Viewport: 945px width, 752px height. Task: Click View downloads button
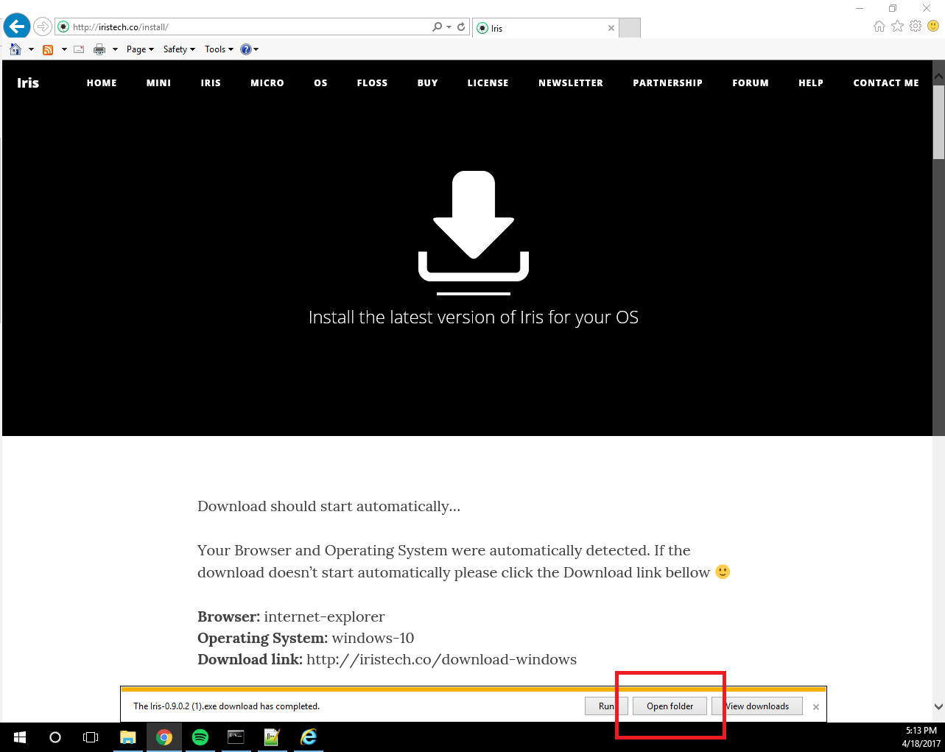click(757, 706)
